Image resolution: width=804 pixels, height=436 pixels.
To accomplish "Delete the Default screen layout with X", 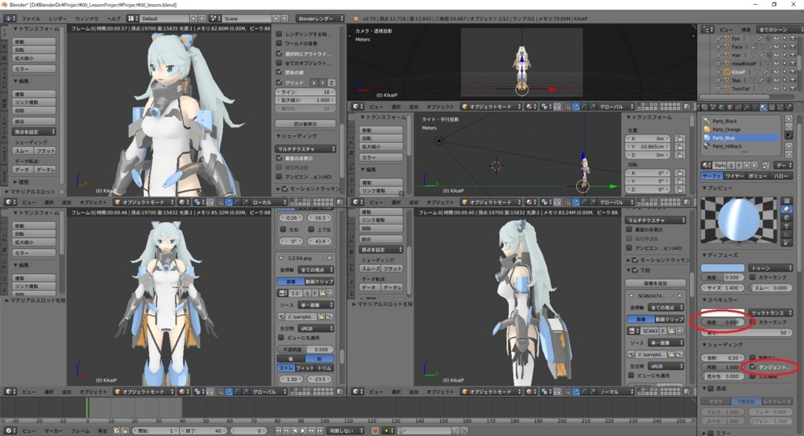I will pyautogui.click(x=202, y=19).
